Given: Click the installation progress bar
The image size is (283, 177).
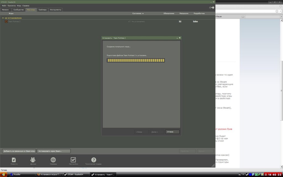Looking at the screenshot, I should (x=136, y=60).
